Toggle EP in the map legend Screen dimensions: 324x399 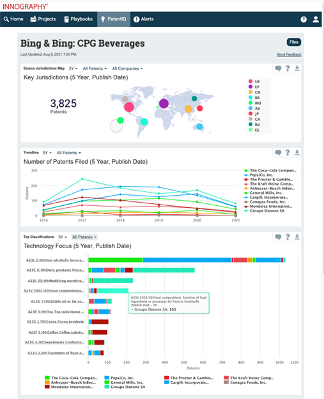(x=254, y=87)
